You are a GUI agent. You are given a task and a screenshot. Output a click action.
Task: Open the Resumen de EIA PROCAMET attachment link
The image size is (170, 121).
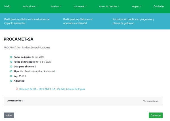tap(52, 89)
